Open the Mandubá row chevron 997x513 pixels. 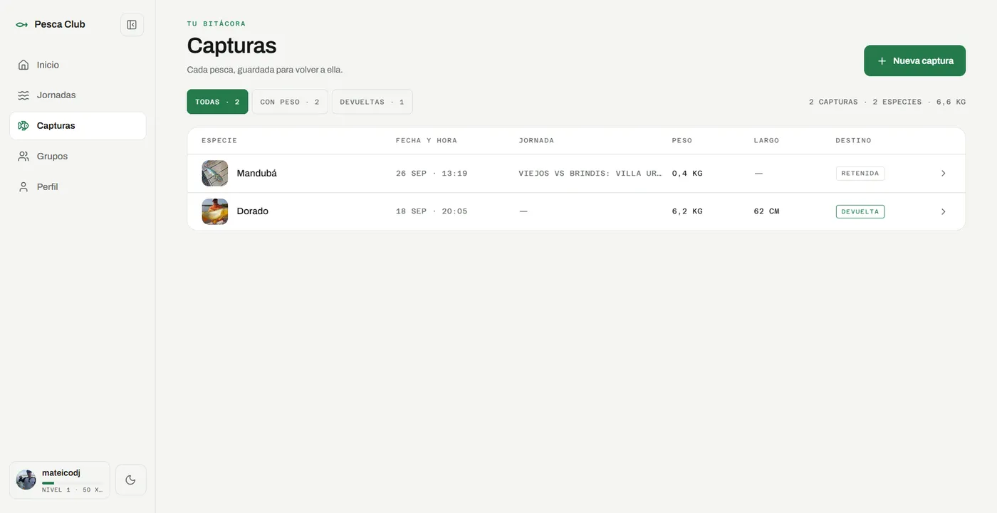click(943, 174)
